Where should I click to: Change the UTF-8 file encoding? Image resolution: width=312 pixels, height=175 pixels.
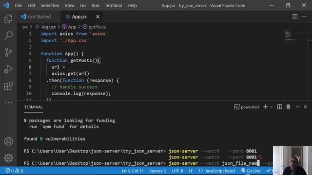(x=177, y=171)
